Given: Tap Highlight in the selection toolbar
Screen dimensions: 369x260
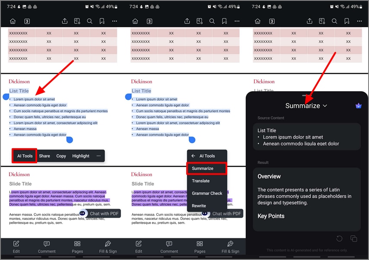Looking at the screenshot, I should [x=81, y=156].
